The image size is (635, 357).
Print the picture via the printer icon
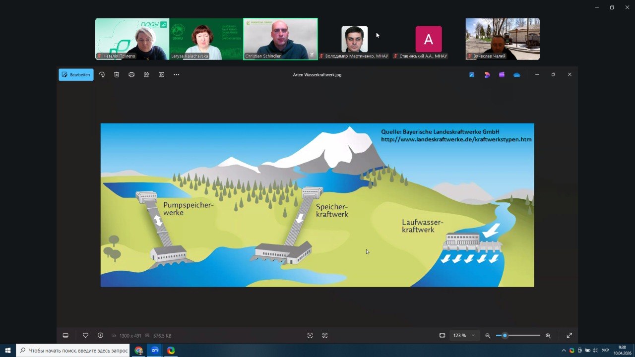click(131, 75)
